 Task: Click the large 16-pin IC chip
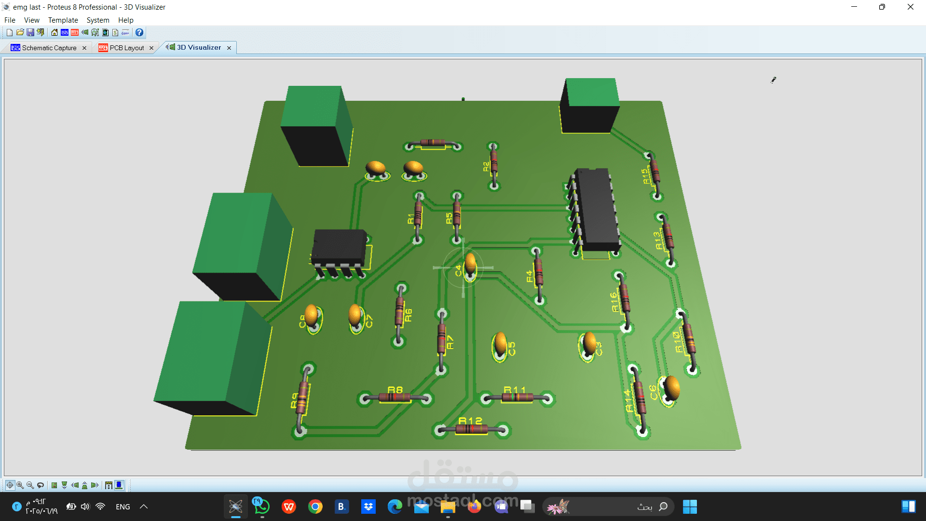(x=596, y=210)
